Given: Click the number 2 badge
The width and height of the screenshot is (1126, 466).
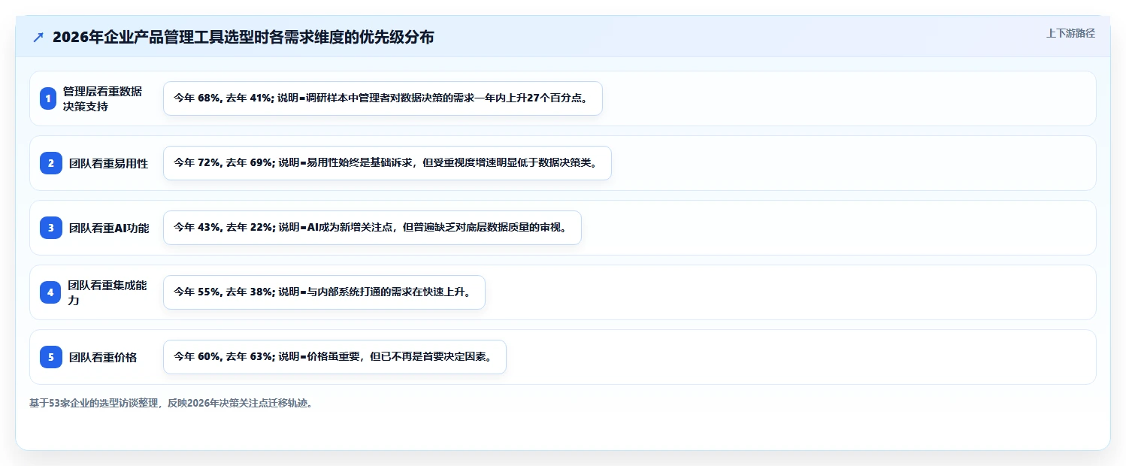Looking at the screenshot, I should [51, 163].
